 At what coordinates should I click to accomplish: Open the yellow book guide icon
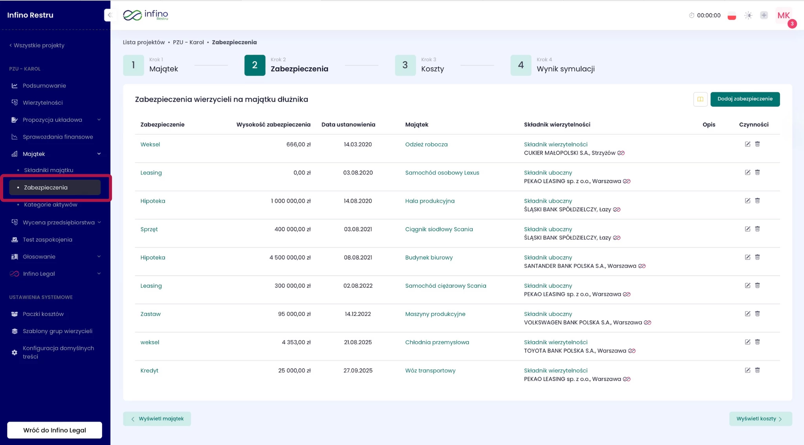[x=700, y=99]
